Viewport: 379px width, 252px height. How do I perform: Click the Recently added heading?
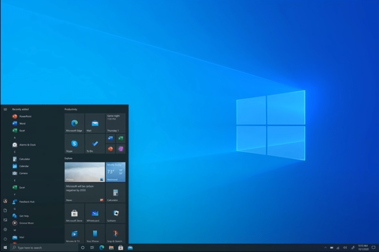[20, 109]
